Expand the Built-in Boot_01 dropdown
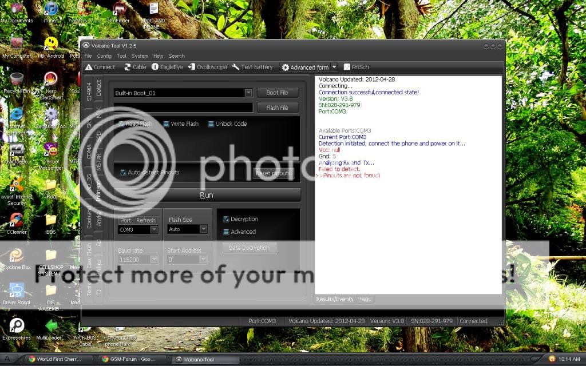586x366 pixels. [x=248, y=93]
